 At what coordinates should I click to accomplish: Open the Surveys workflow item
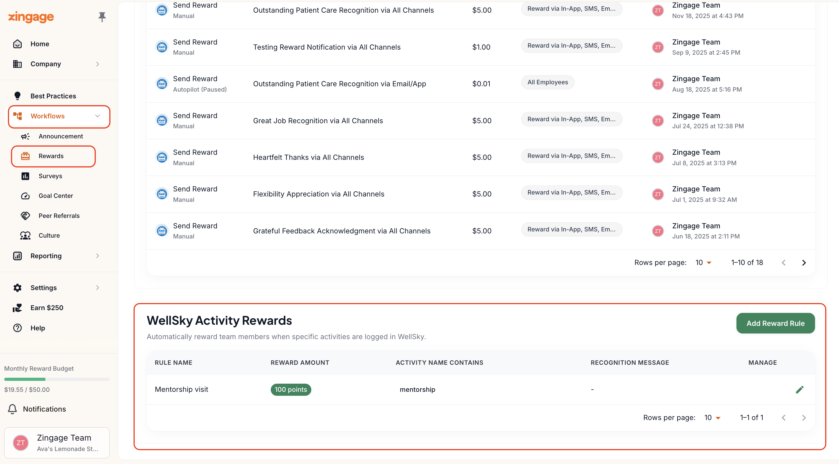[50, 176]
